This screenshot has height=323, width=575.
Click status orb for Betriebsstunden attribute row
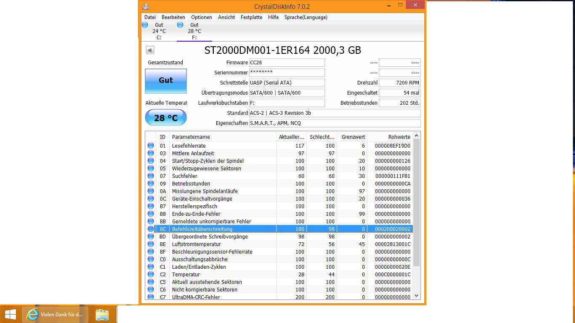[x=151, y=183]
